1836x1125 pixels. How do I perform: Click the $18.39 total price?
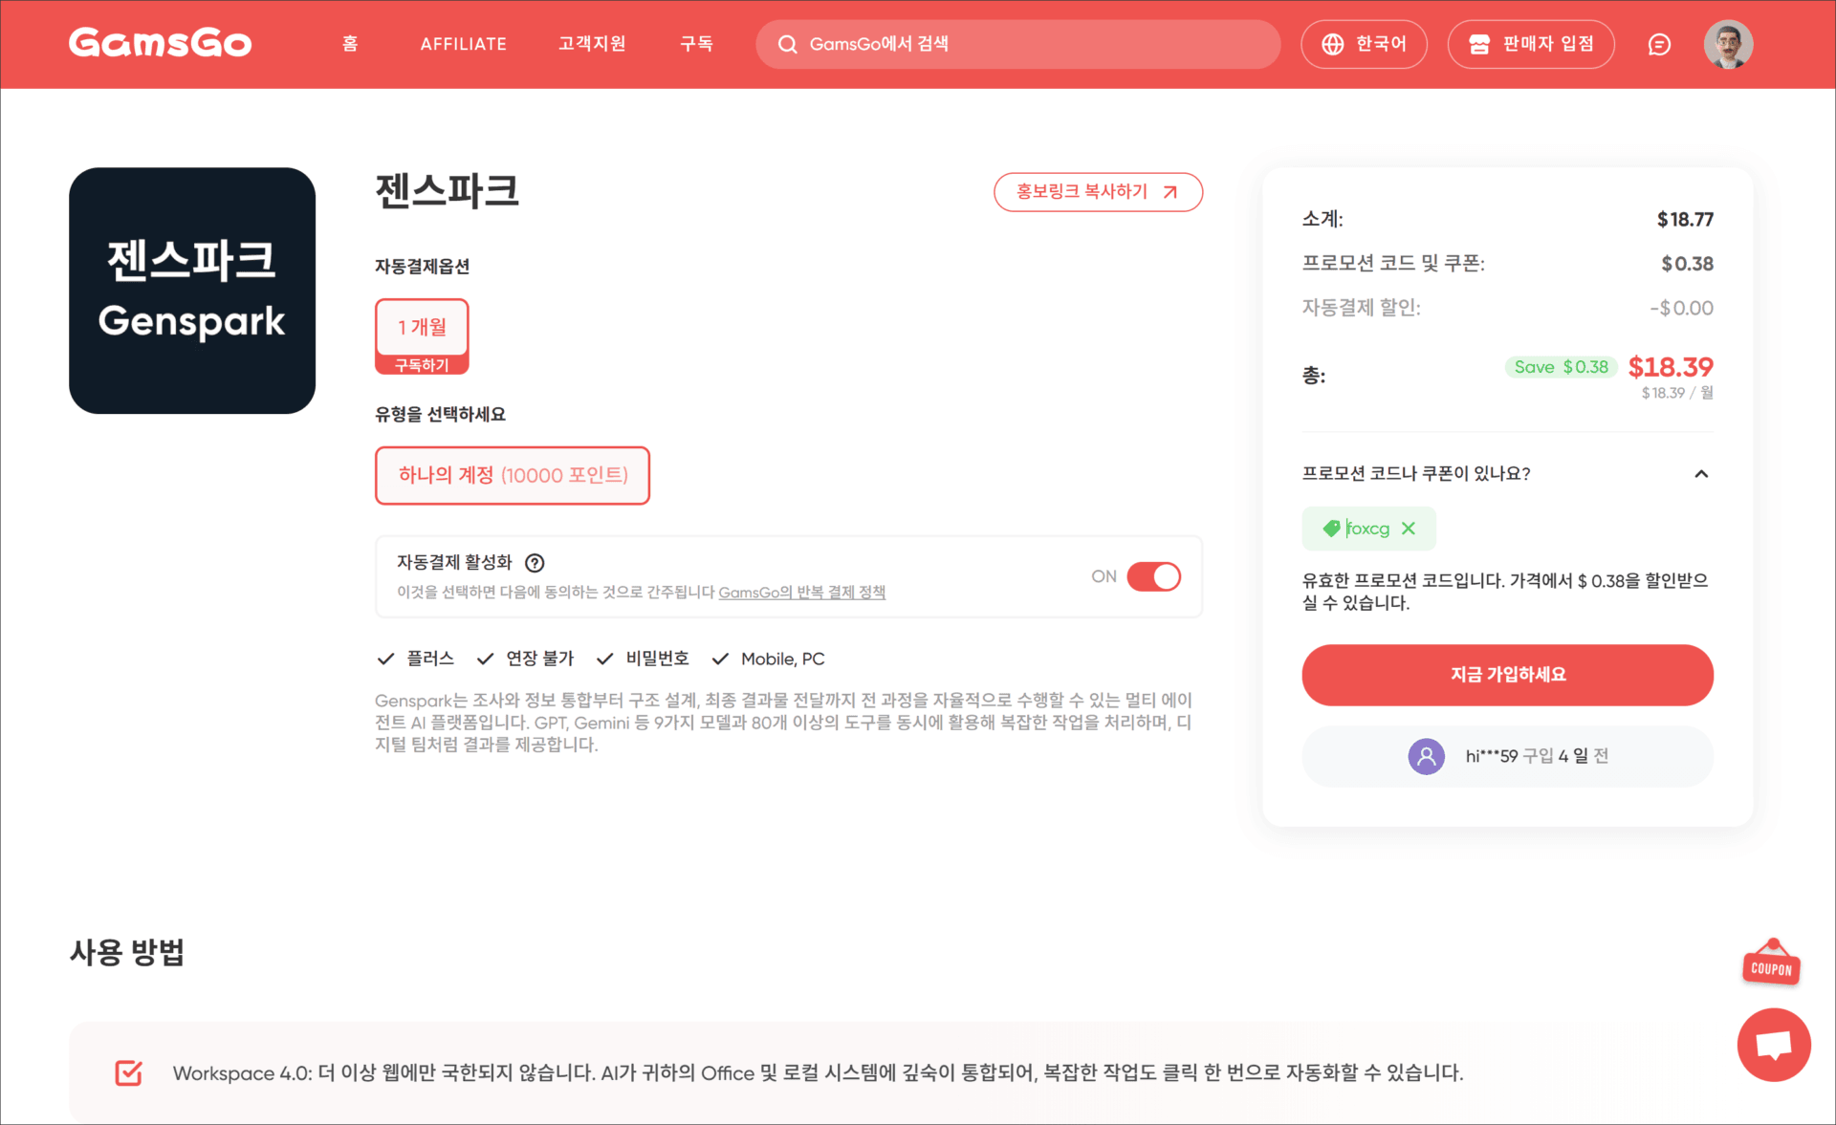click(x=1670, y=367)
